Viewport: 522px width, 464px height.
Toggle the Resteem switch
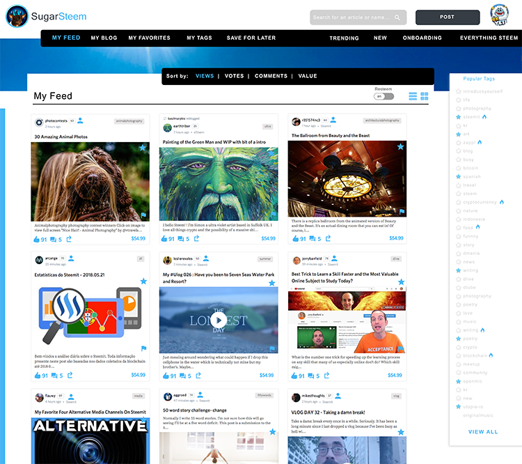pyautogui.click(x=383, y=96)
